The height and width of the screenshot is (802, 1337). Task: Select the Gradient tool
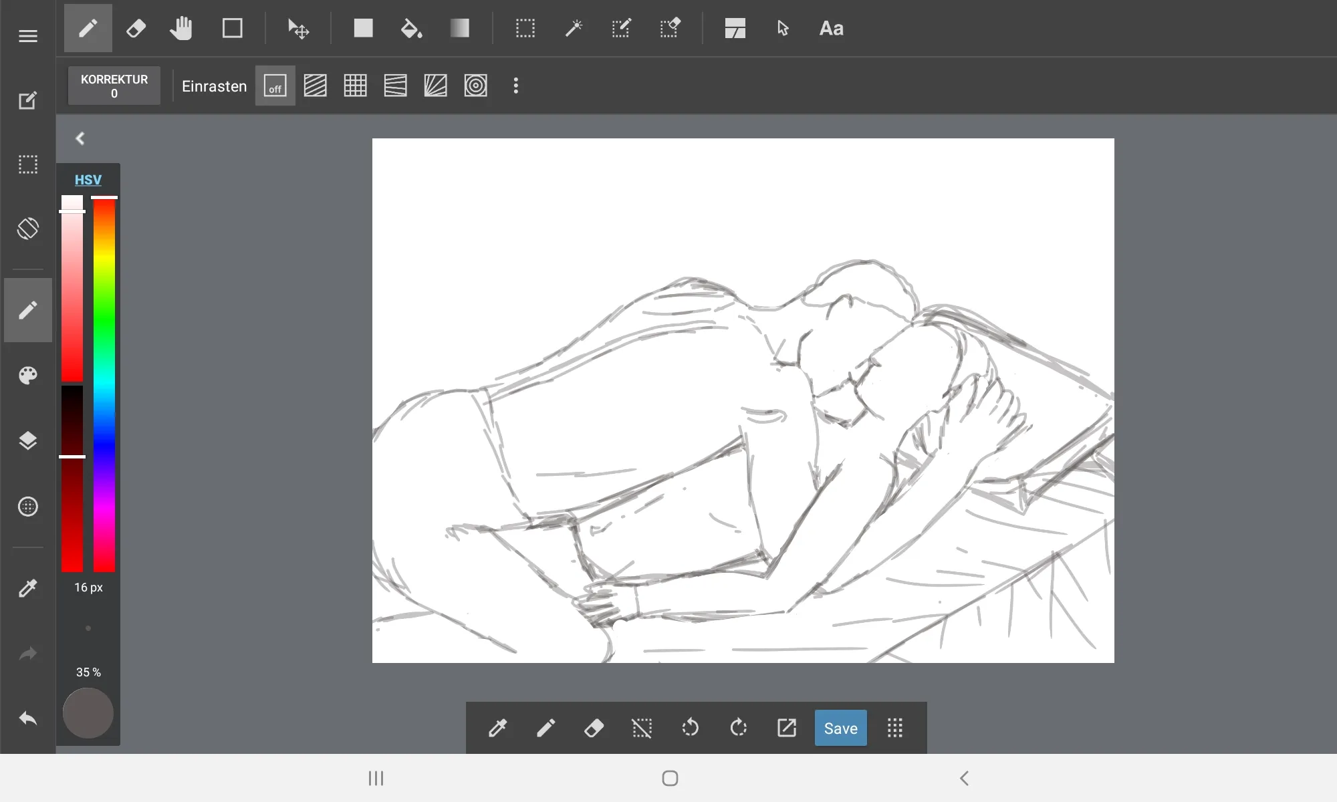[x=460, y=28]
